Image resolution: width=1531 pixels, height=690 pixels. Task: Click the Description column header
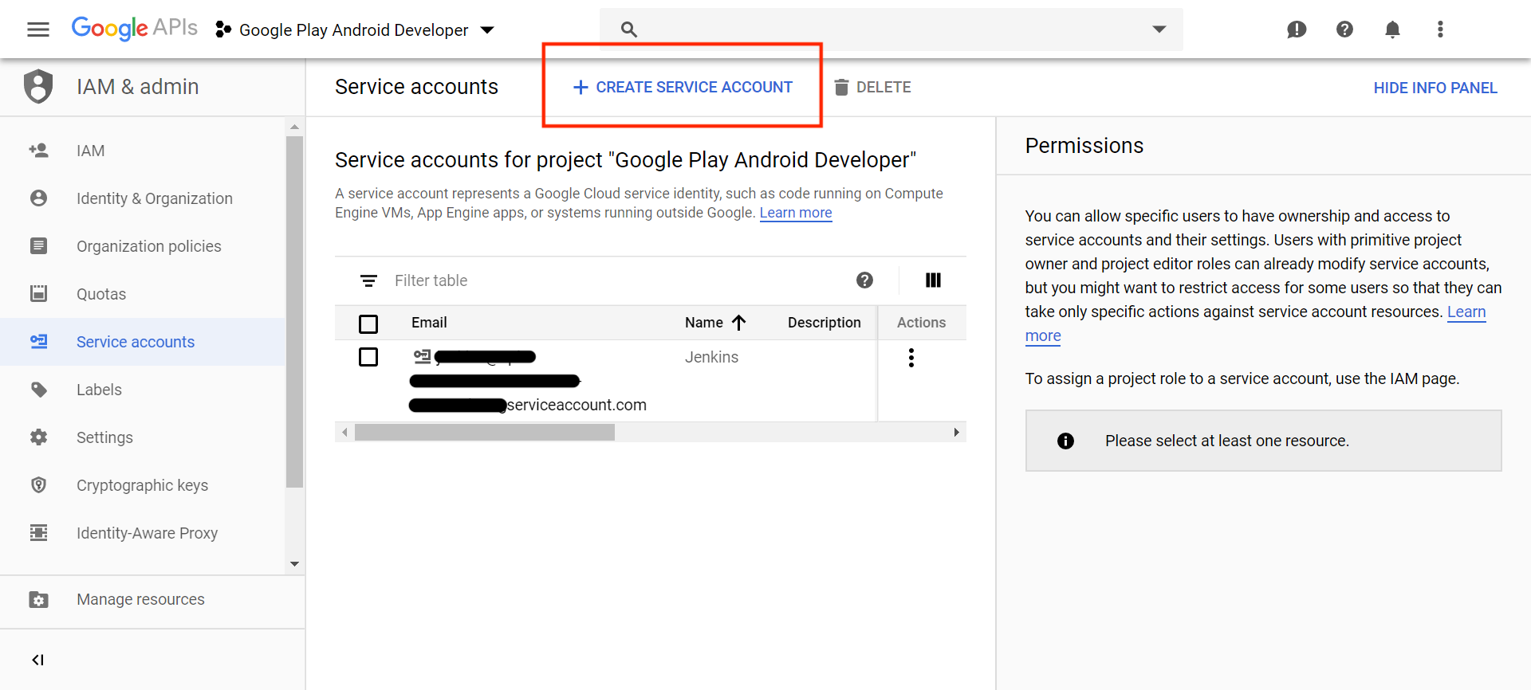pos(825,323)
